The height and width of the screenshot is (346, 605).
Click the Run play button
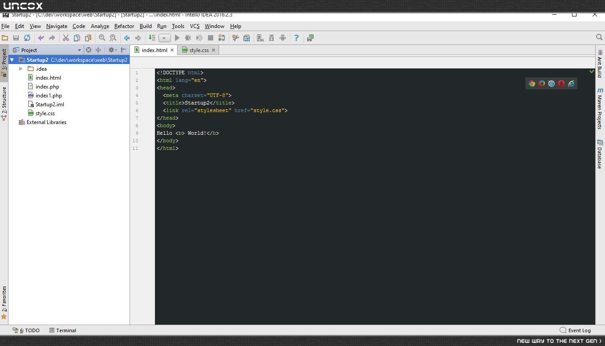[x=177, y=38]
